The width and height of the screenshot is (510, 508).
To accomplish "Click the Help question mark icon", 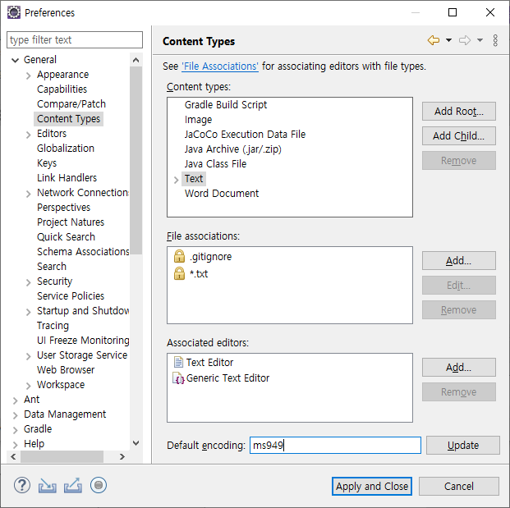I will (22, 485).
